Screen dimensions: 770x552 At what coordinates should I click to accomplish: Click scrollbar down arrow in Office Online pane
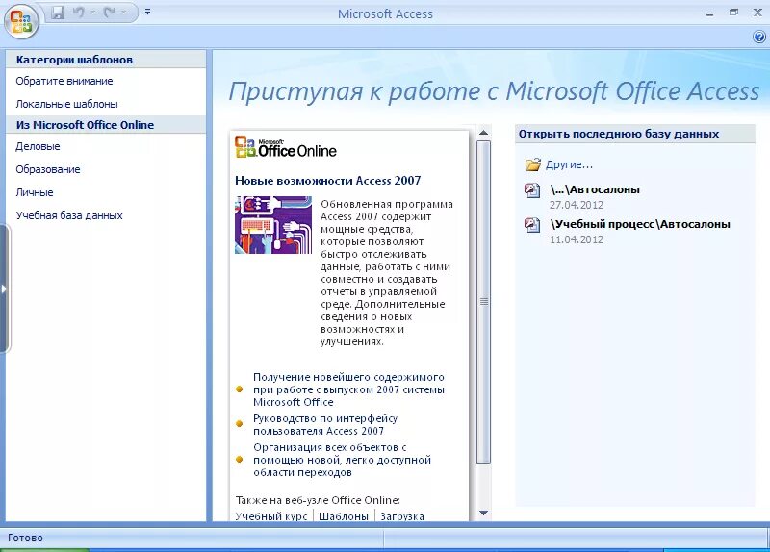483,513
